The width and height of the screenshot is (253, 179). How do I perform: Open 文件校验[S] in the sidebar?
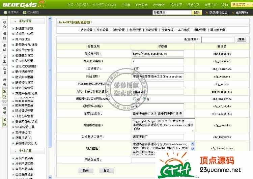[x=23, y=132]
